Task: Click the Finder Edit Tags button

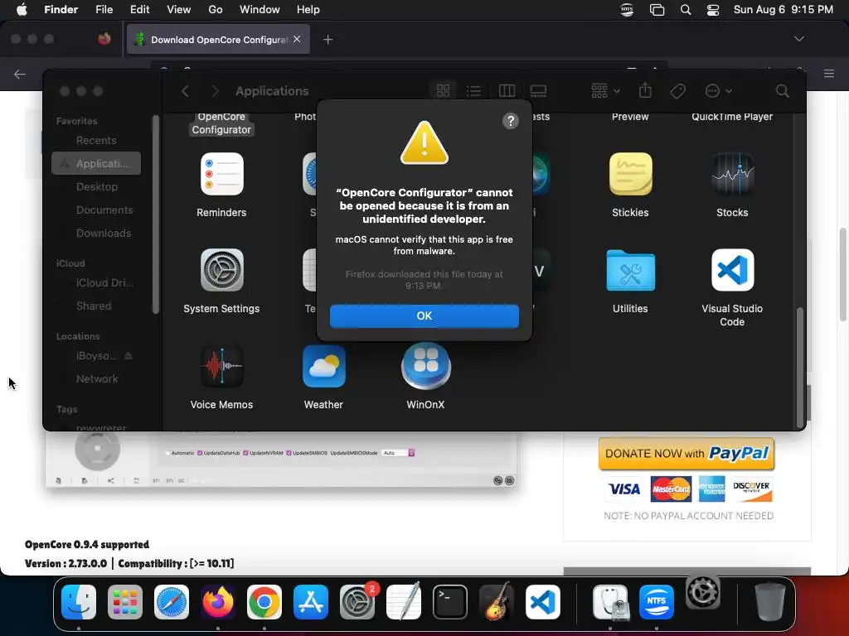Action: click(x=677, y=91)
